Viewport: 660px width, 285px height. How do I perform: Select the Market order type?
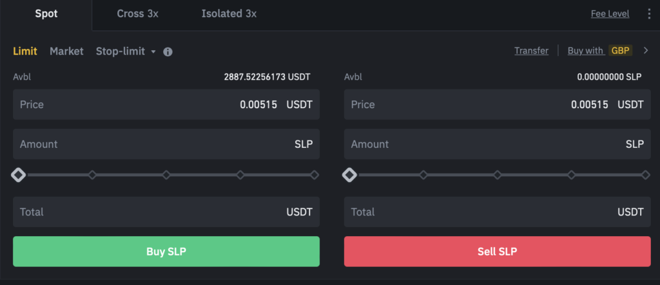[x=66, y=51]
